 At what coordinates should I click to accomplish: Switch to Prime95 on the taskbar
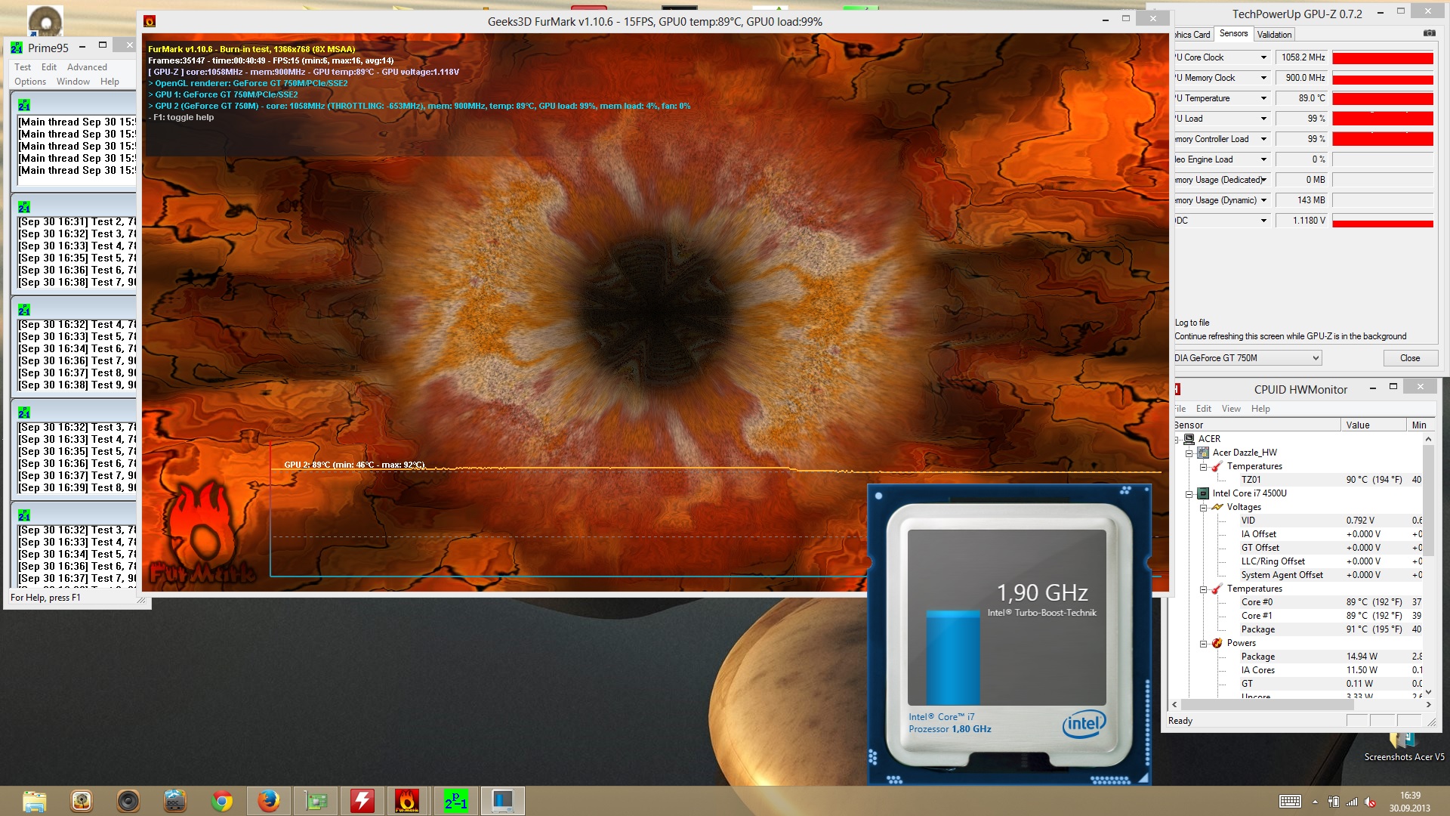point(456,801)
